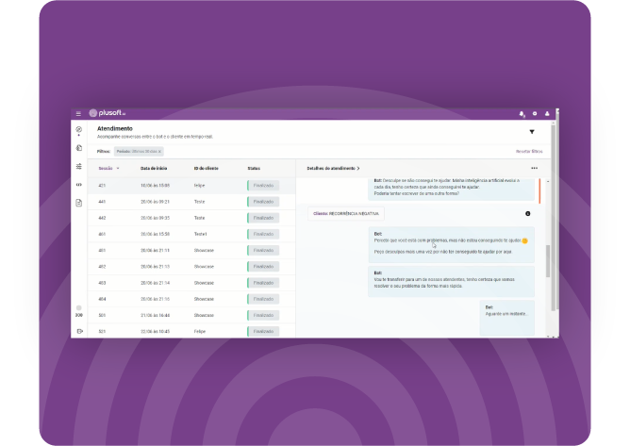Screen dimensions: 630x446
Task: Click the Status column header
Action: tap(254, 169)
